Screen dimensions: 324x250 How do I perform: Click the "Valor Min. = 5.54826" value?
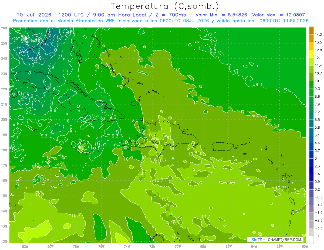[222, 15]
